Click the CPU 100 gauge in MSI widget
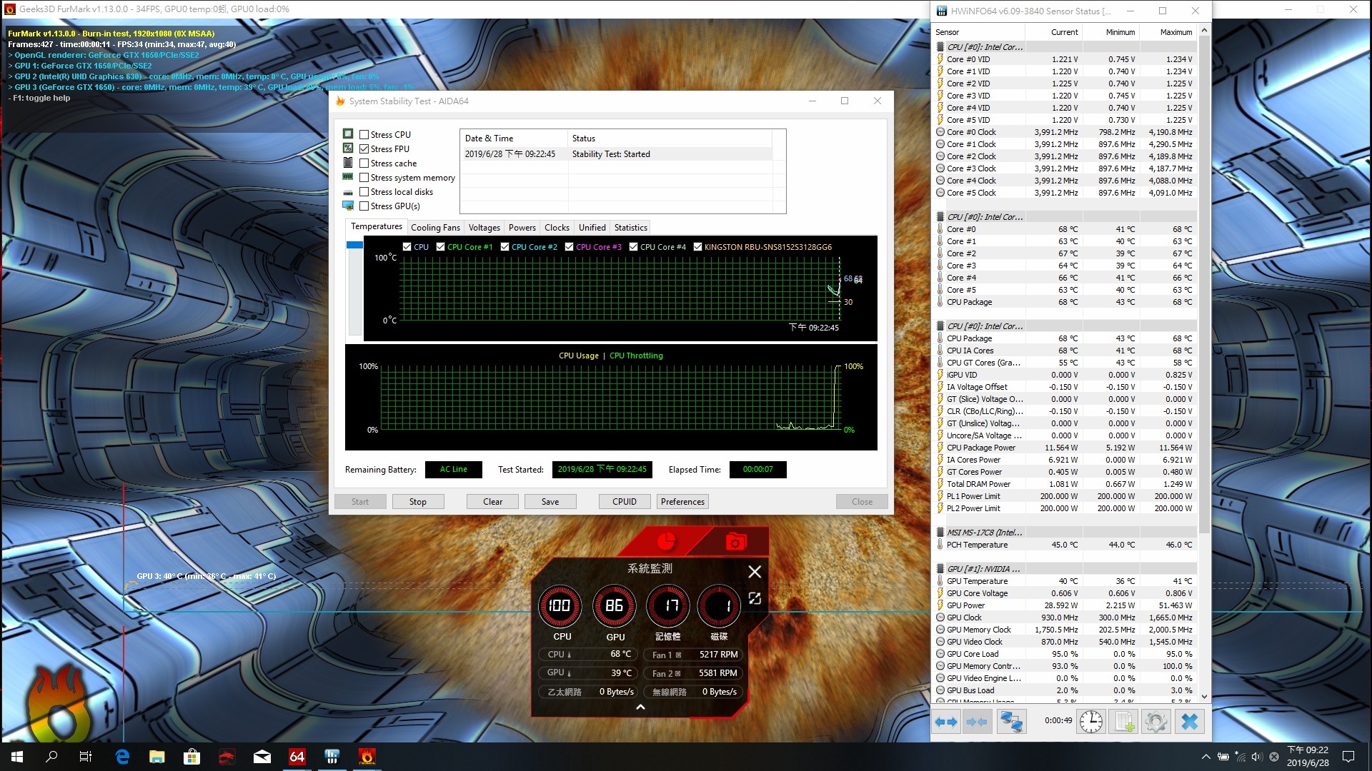Screen dimensions: 1372x771 (560, 605)
